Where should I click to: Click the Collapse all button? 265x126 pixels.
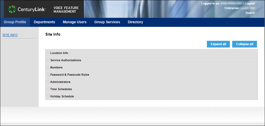(x=245, y=44)
